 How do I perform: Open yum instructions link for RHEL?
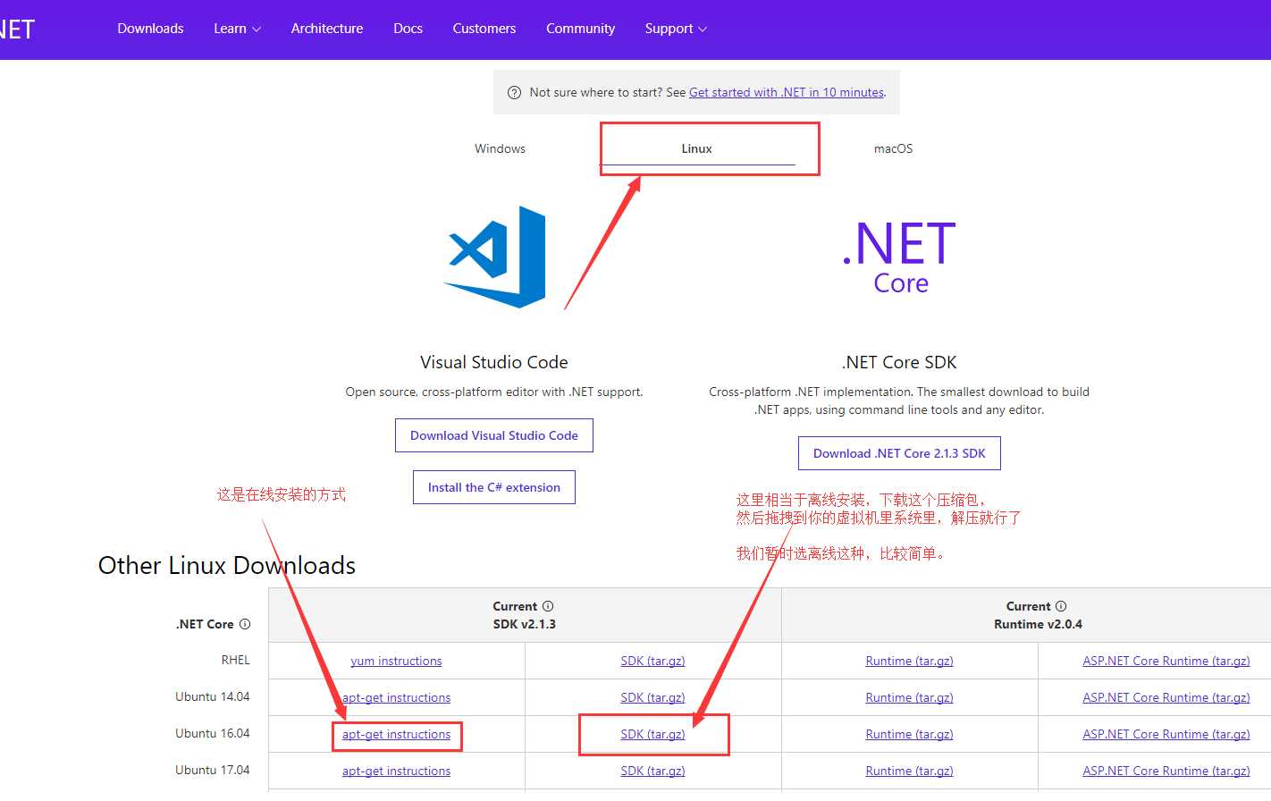pos(396,661)
